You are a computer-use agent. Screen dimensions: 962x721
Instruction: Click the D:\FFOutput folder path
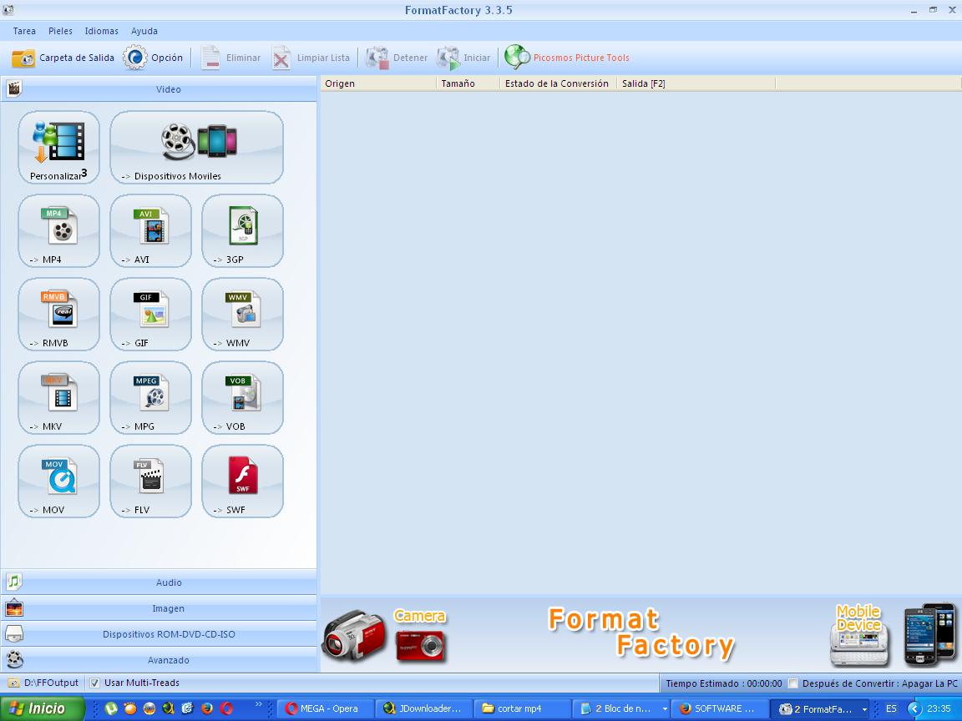(x=43, y=683)
